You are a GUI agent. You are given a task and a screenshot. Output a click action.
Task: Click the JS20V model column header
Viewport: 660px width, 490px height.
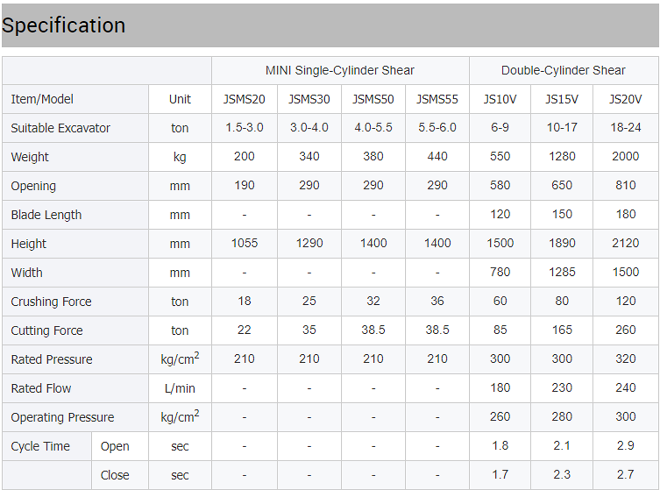click(625, 99)
